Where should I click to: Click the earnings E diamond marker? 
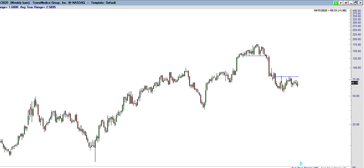pos(301,163)
